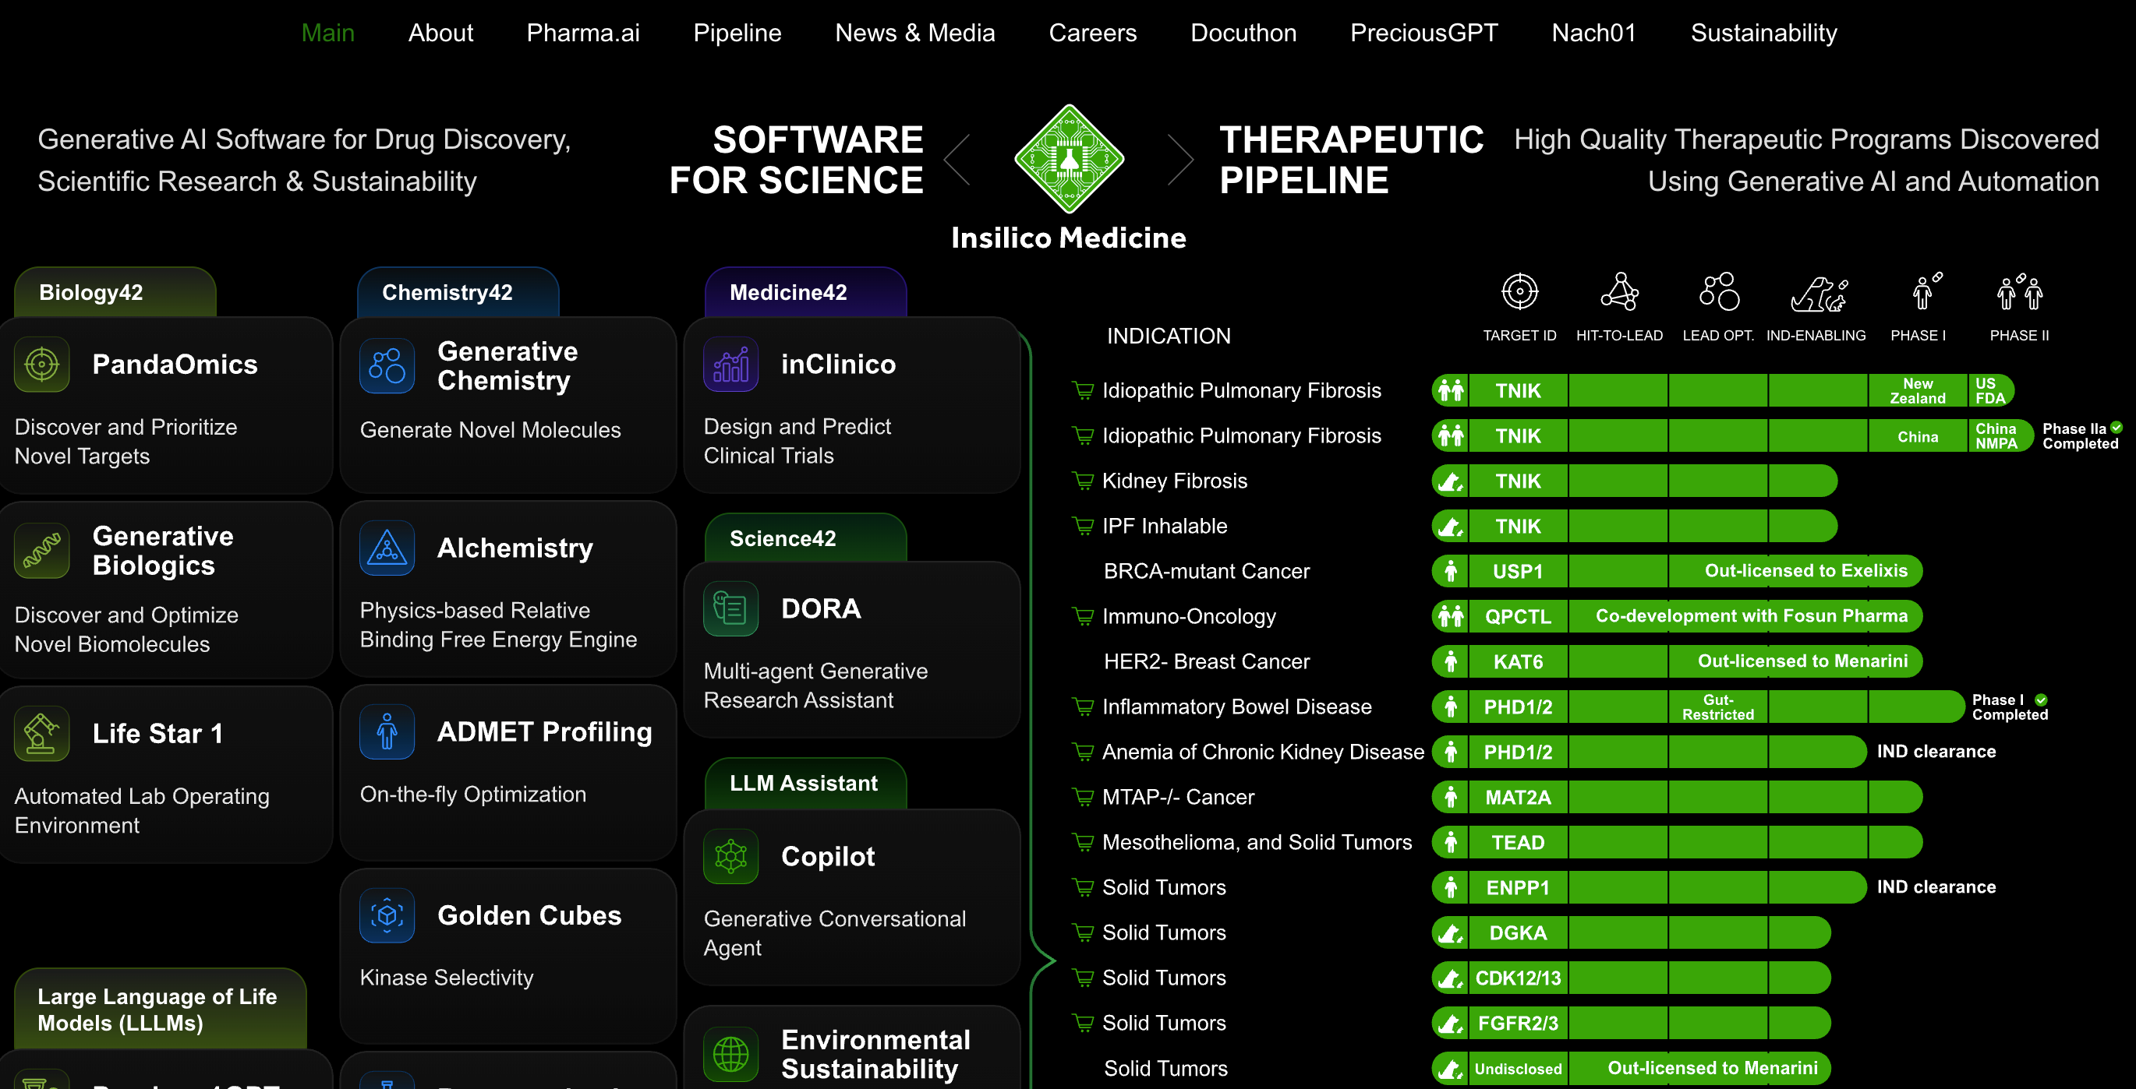Click the Alchemistry triangle icon
Image resolution: width=2136 pixels, height=1089 pixels.
point(387,548)
